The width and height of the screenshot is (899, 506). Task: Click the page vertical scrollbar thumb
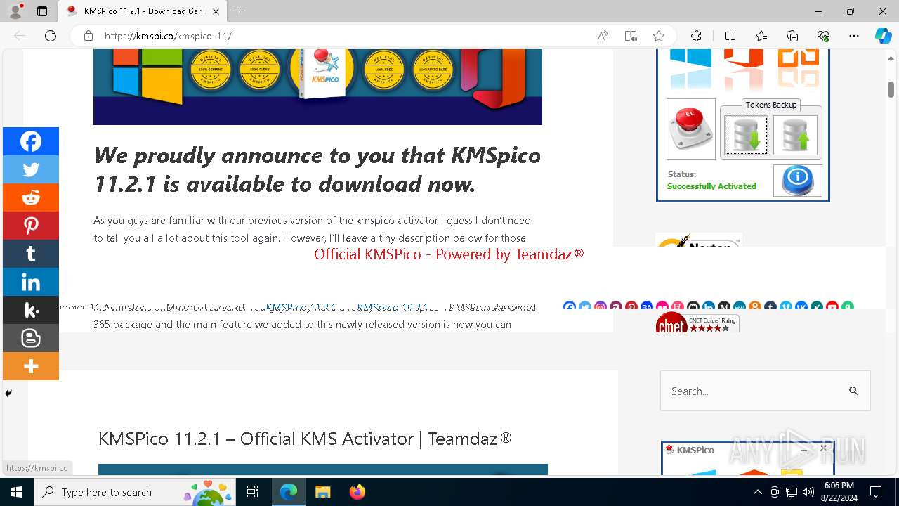click(x=891, y=89)
